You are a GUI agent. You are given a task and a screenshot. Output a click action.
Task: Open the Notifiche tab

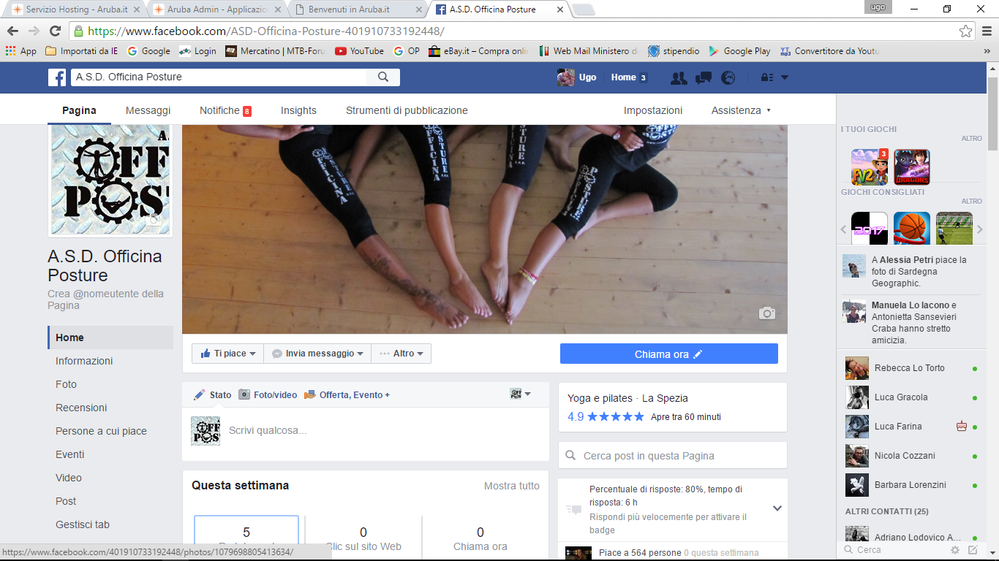[225, 110]
